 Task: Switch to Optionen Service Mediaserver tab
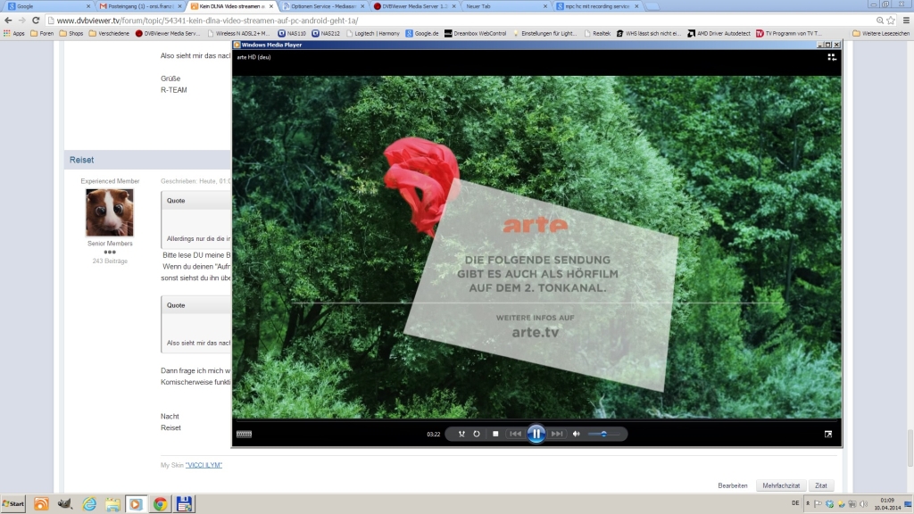click(323, 6)
